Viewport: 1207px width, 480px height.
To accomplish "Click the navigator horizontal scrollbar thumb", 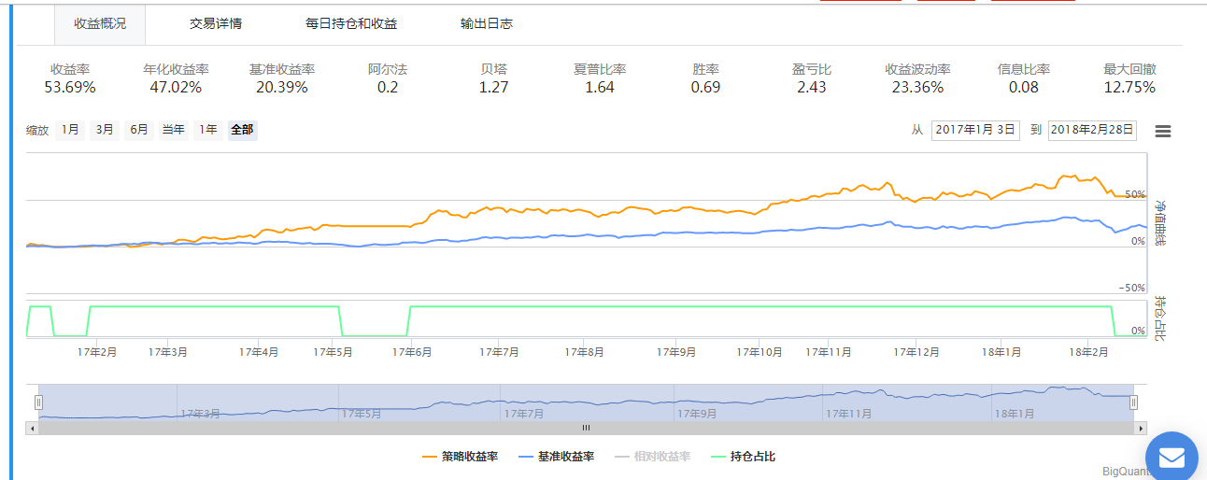I will (587, 428).
